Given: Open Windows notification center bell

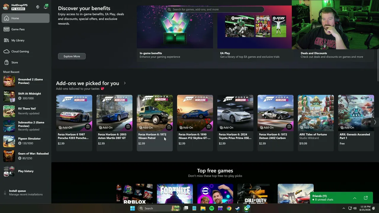Looking at the screenshot, I should click(x=374, y=208).
